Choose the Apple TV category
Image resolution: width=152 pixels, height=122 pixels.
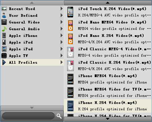[x=32, y=56]
